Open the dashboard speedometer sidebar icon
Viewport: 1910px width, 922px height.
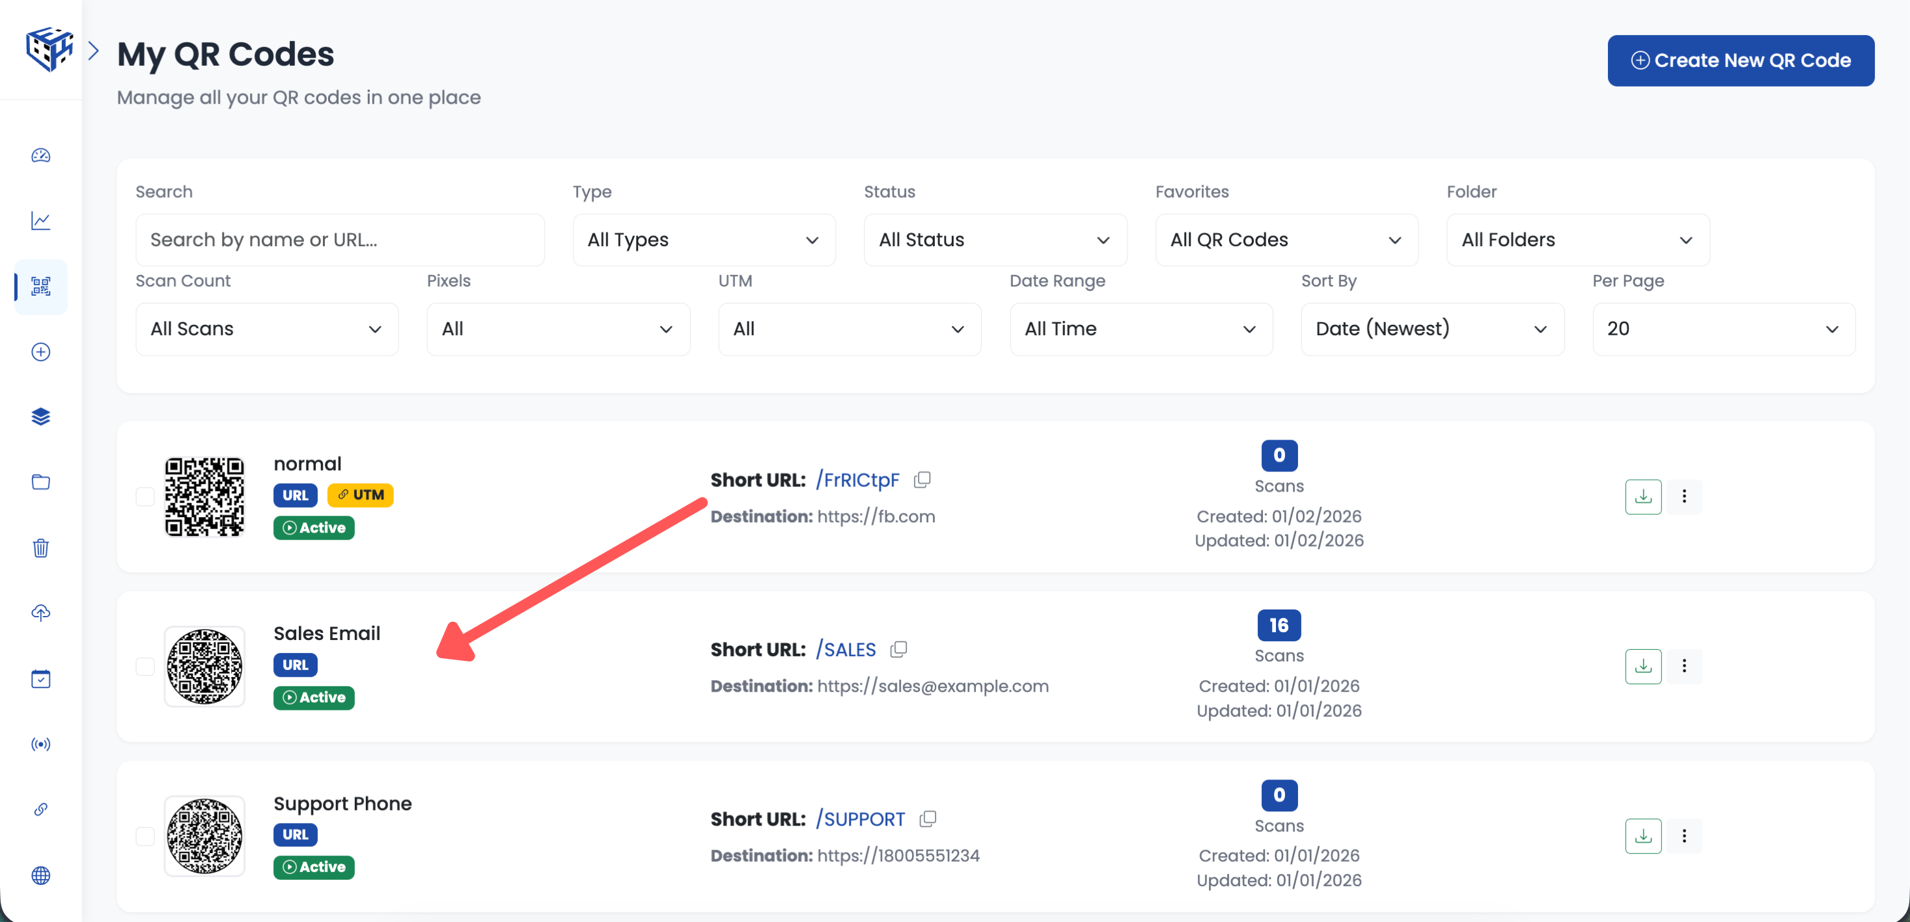click(x=41, y=156)
